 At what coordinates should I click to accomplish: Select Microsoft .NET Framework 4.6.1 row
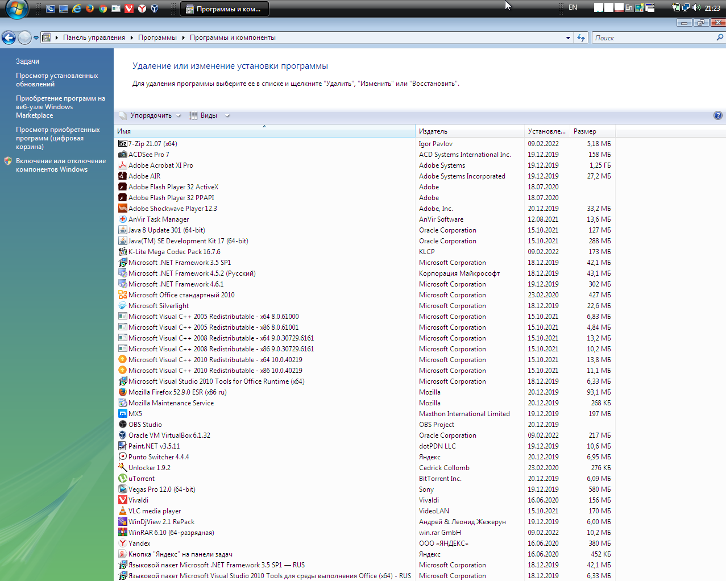tap(364, 284)
